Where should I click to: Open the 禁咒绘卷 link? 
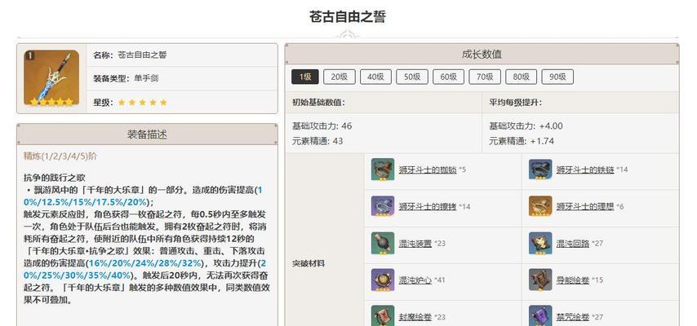point(573,317)
